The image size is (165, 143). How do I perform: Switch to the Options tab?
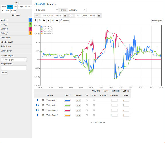(x=126, y=91)
